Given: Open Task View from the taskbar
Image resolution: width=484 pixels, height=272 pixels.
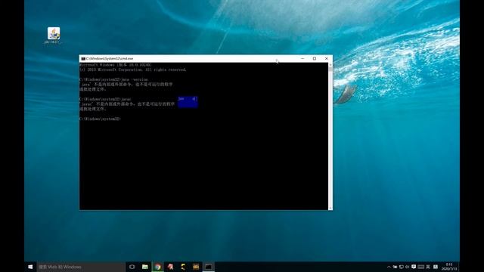Looking at the screenshot, I should click(x=132, y=267).
